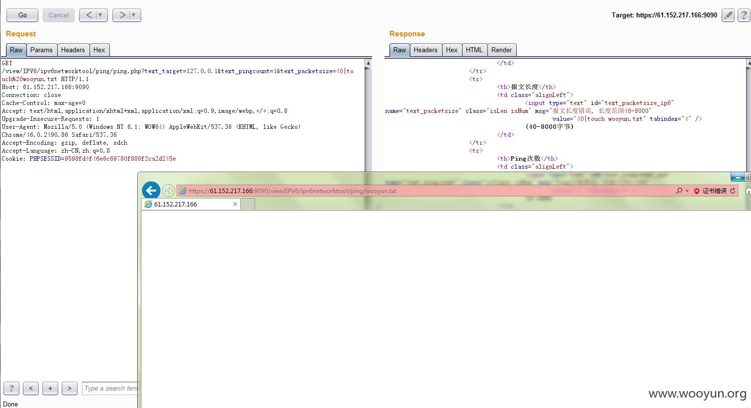Switch to the Response HTML tab

474,50
